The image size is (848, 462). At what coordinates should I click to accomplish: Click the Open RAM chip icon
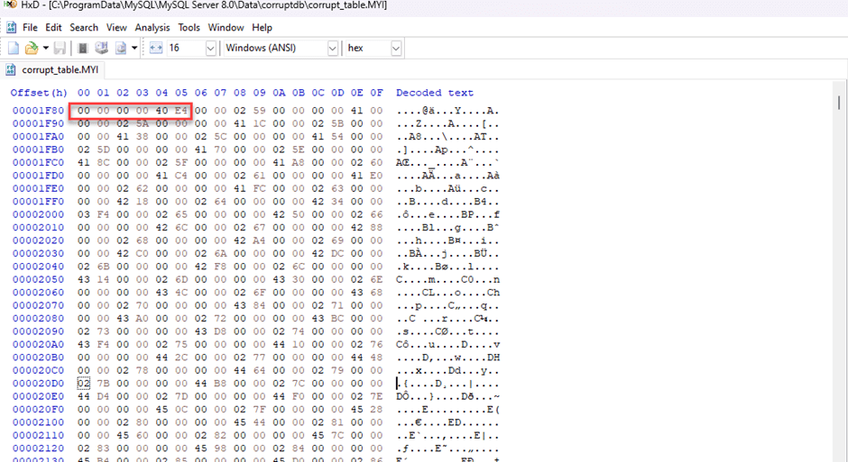click(x=83, y=48)
